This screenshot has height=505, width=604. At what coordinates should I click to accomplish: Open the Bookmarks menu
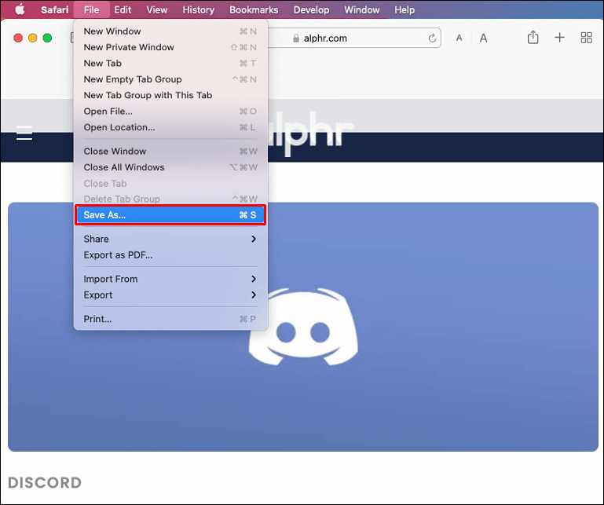pos(254,9)
